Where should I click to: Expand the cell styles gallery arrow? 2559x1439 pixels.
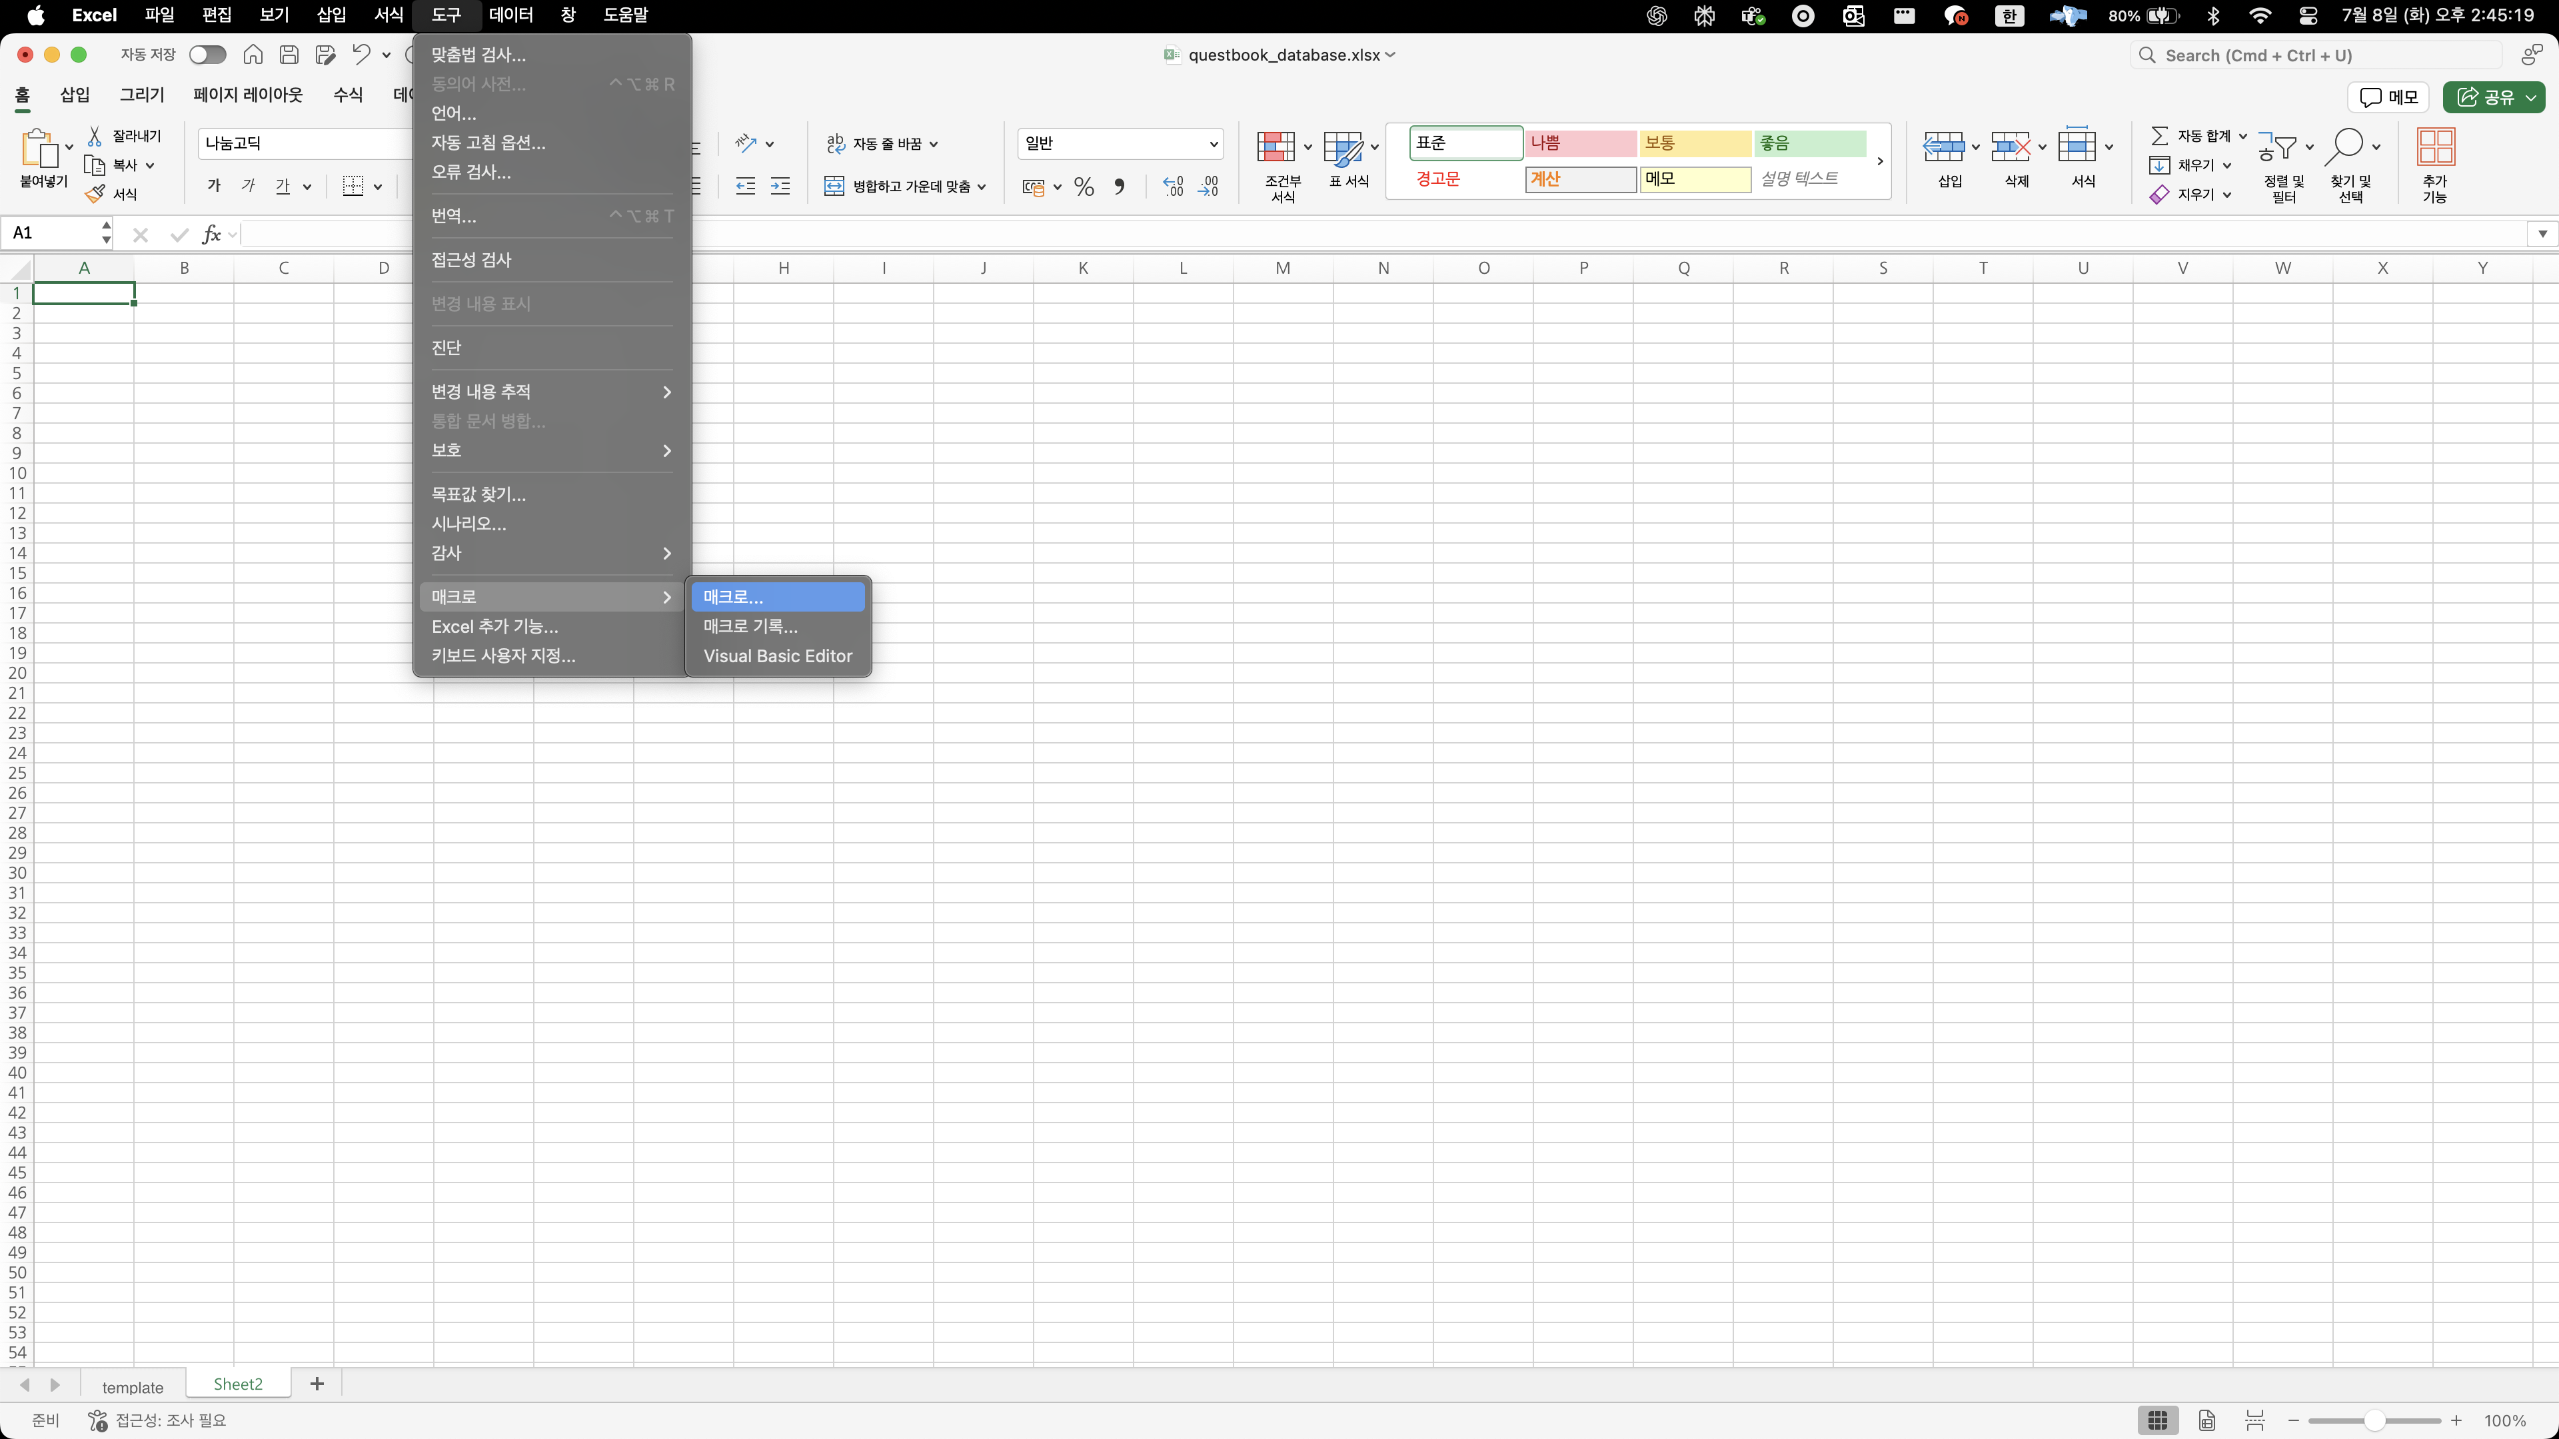(x=1879, y=161)
